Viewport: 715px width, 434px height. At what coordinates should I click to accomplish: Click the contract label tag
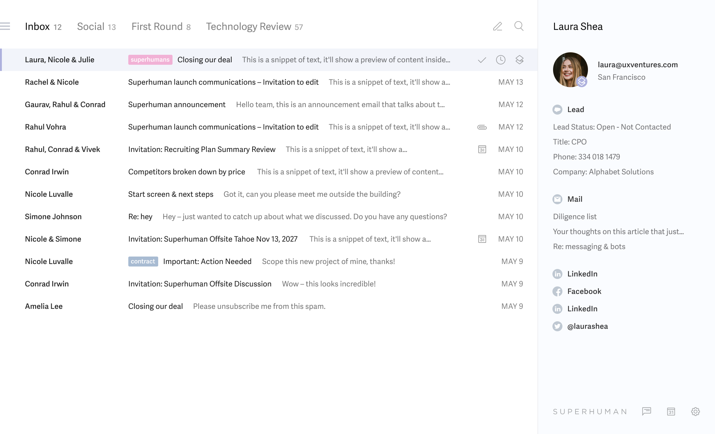143,262
